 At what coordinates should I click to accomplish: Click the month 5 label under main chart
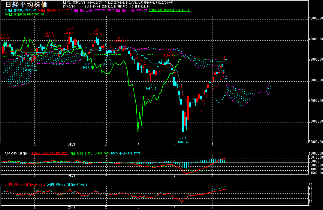coord(212,145)
